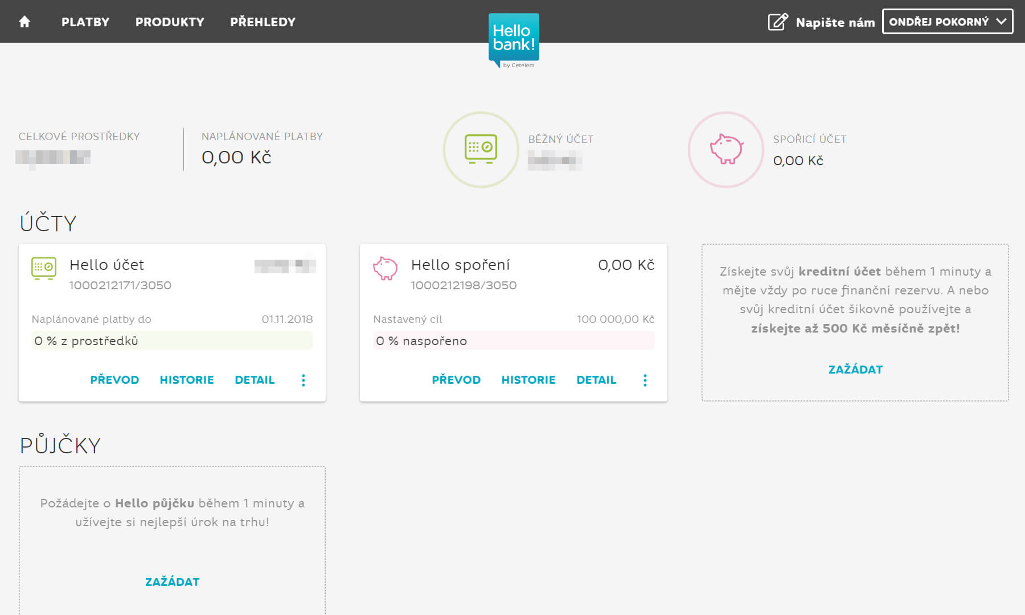1025x615 pixels.
Task: Open more options on Hello spoření card
Action: [x=645, y=380]
